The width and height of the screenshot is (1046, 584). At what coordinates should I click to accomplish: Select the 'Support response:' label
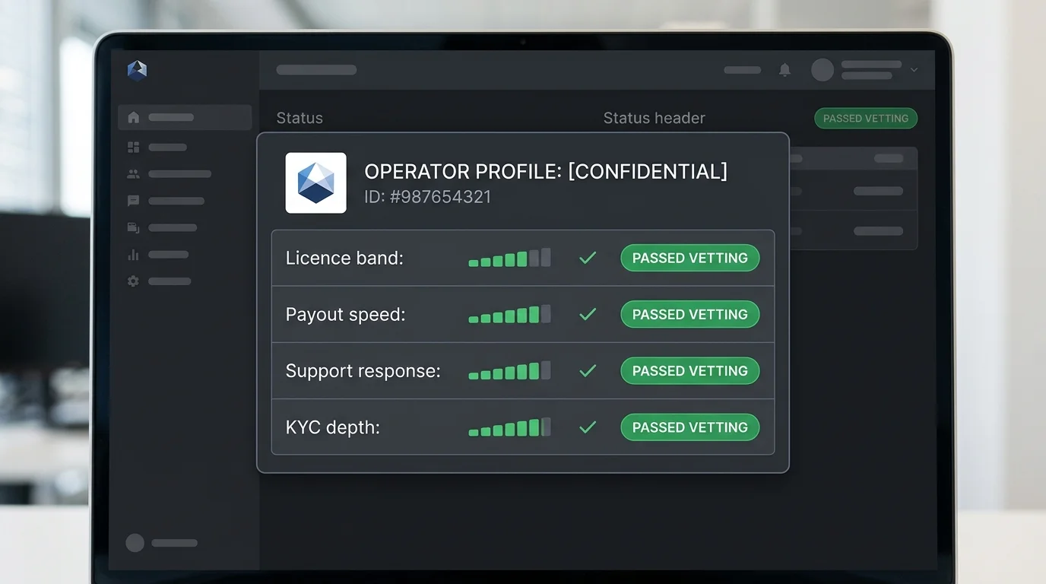pos(363,371)
